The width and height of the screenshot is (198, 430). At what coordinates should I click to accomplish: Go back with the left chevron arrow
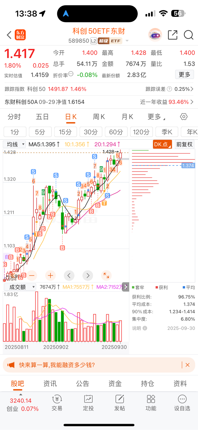point(9,35)
